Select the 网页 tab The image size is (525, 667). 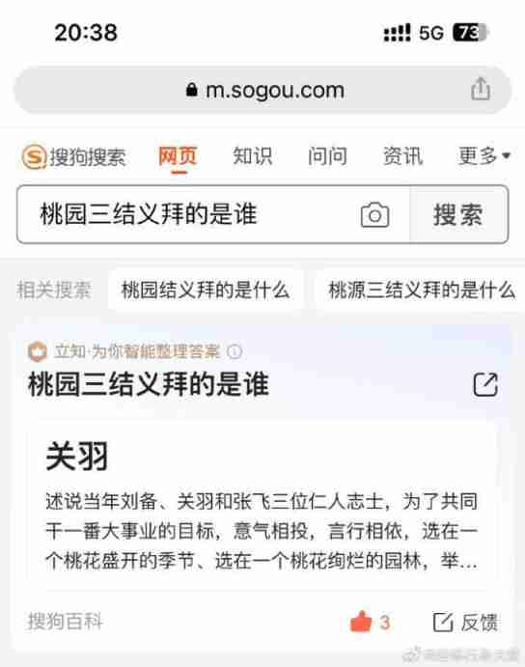(x=178, y=155)
